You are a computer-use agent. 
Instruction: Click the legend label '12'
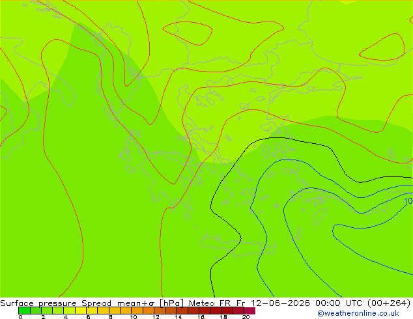click(156, 317)
